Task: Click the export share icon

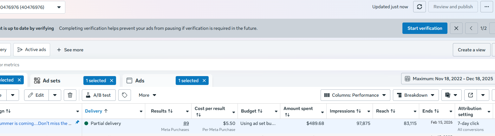Action: (471, 95)
